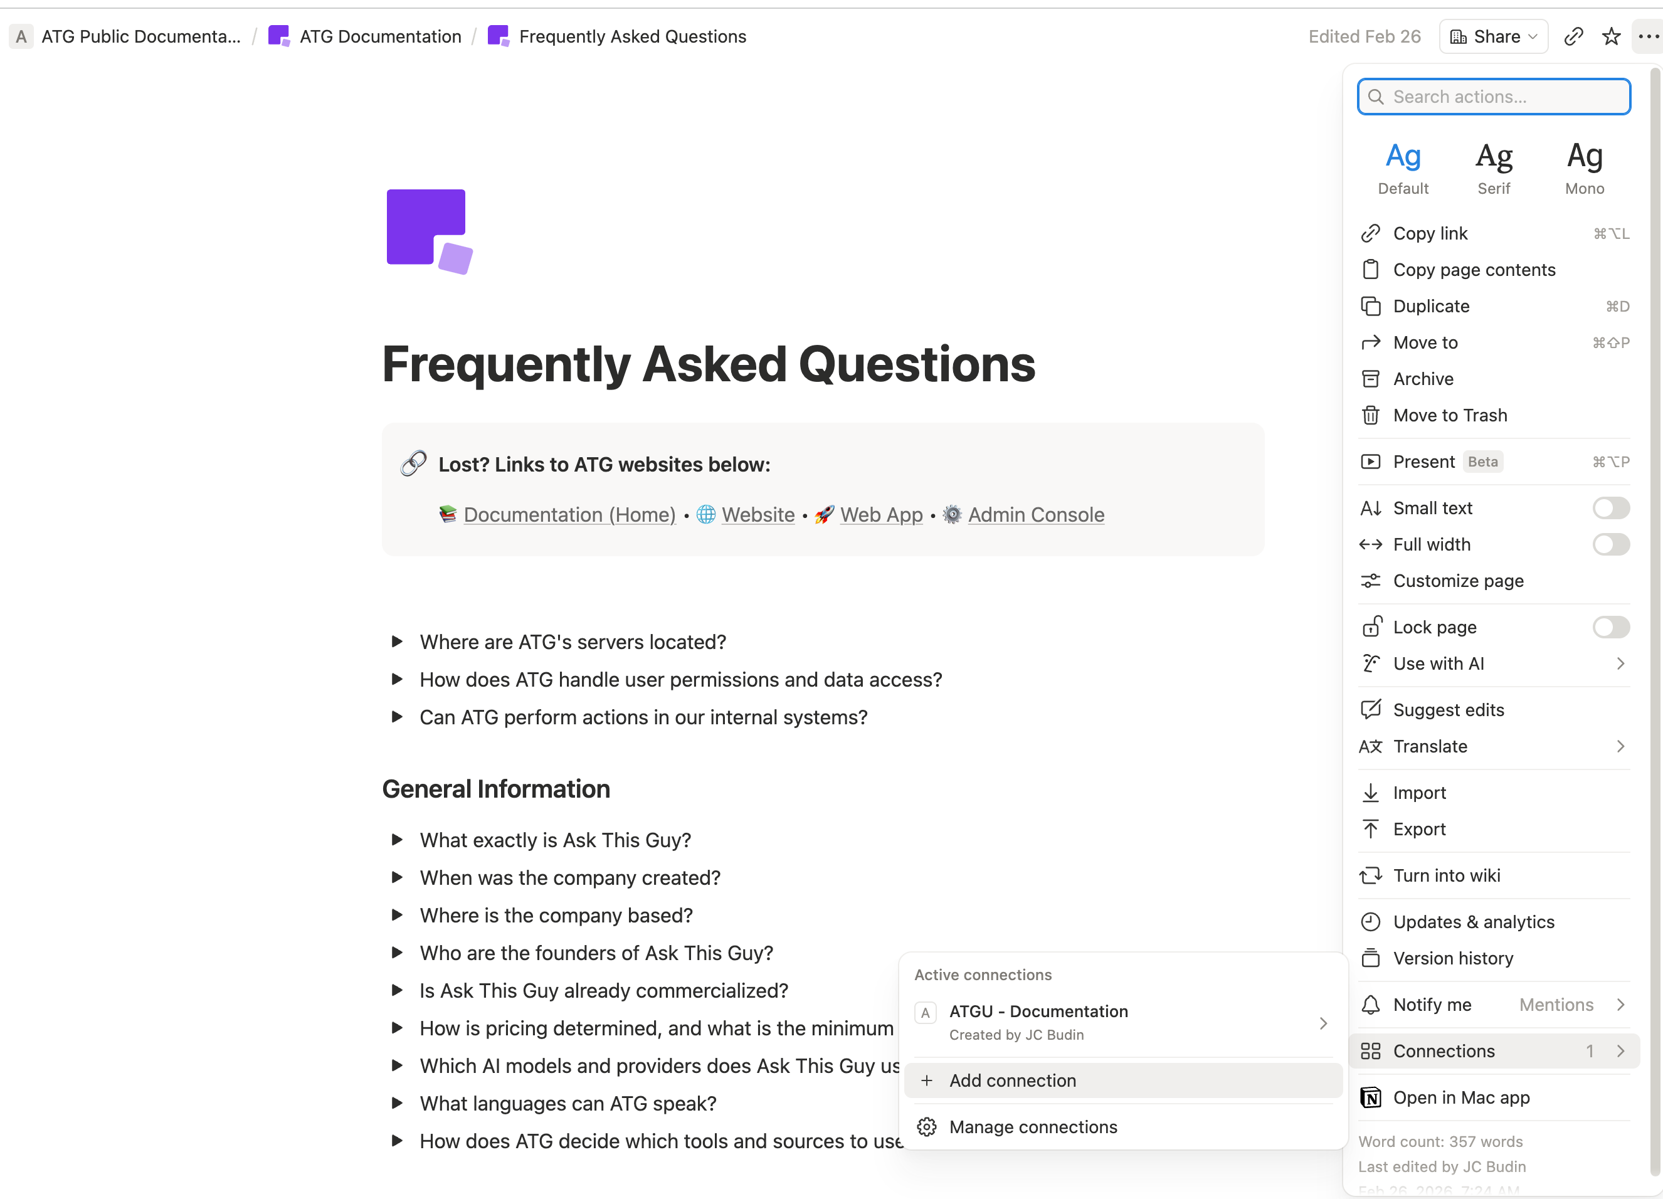
Task: Select Customize page menu item
Action: [1494, 581]
